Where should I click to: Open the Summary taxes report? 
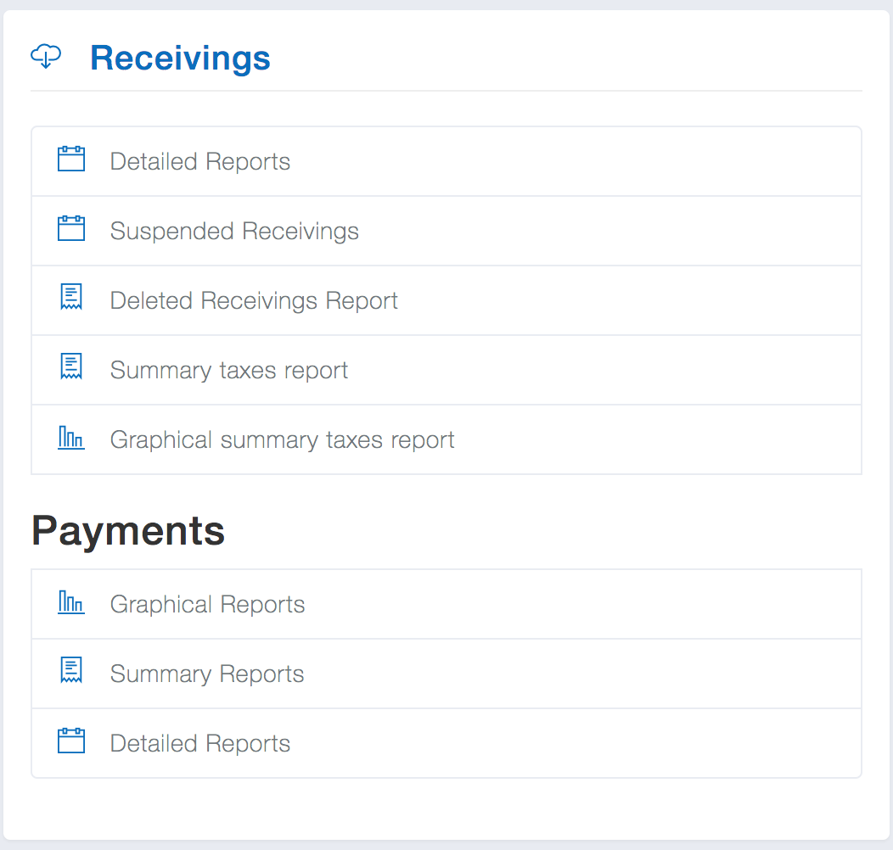coord(229,371)
